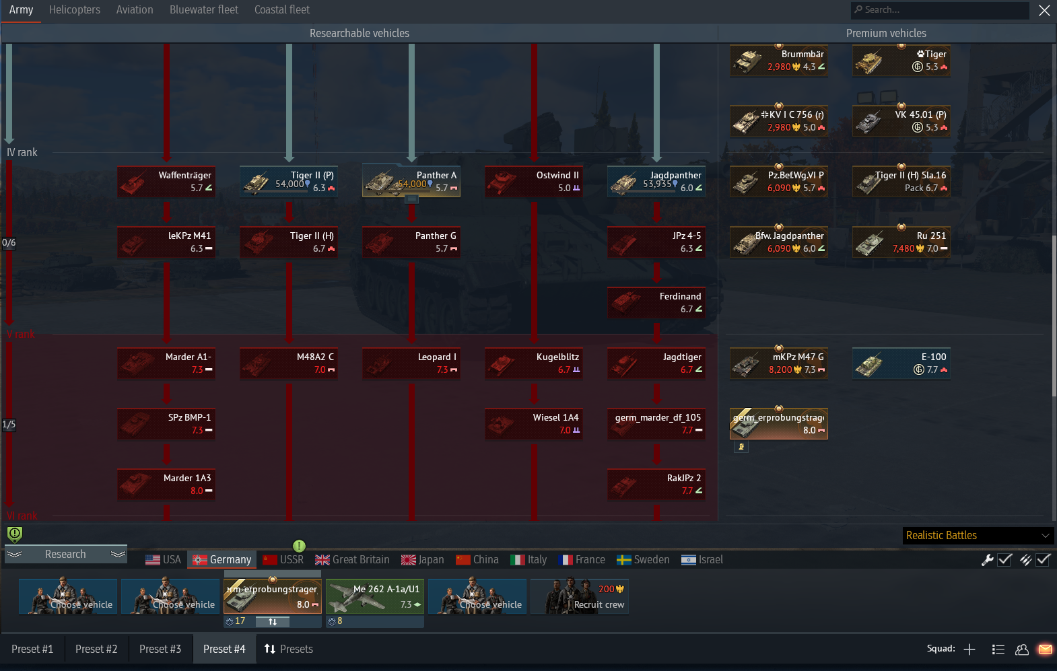Select the Leopard I vehicle card

click(411, 363)
